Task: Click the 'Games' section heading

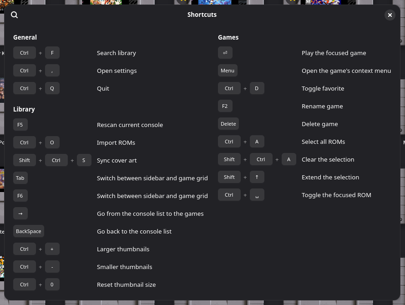Action: (228, 37)
